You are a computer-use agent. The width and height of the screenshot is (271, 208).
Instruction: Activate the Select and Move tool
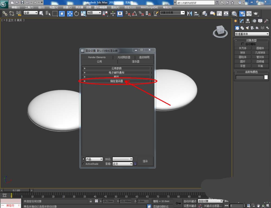click(70, 14)
